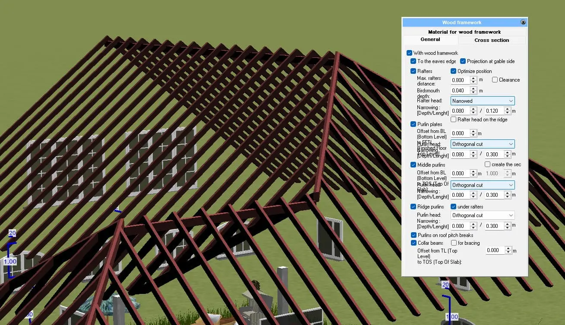The image size is (565, 325).
Task: Click the Material for wood framework heading
Action: (464, 32)
